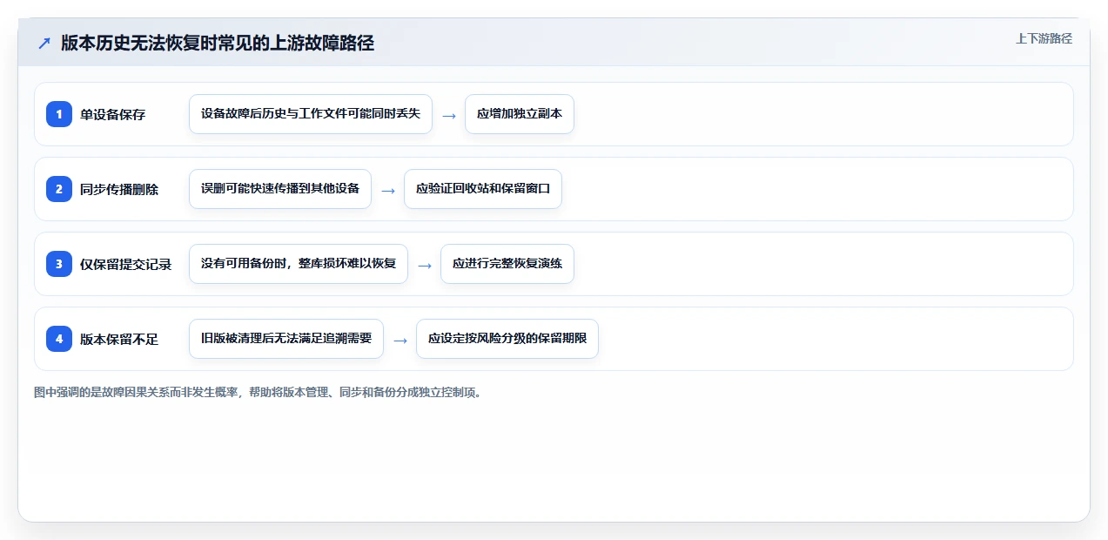Select the number 1 badge for 单设备保存

point(59,114)
